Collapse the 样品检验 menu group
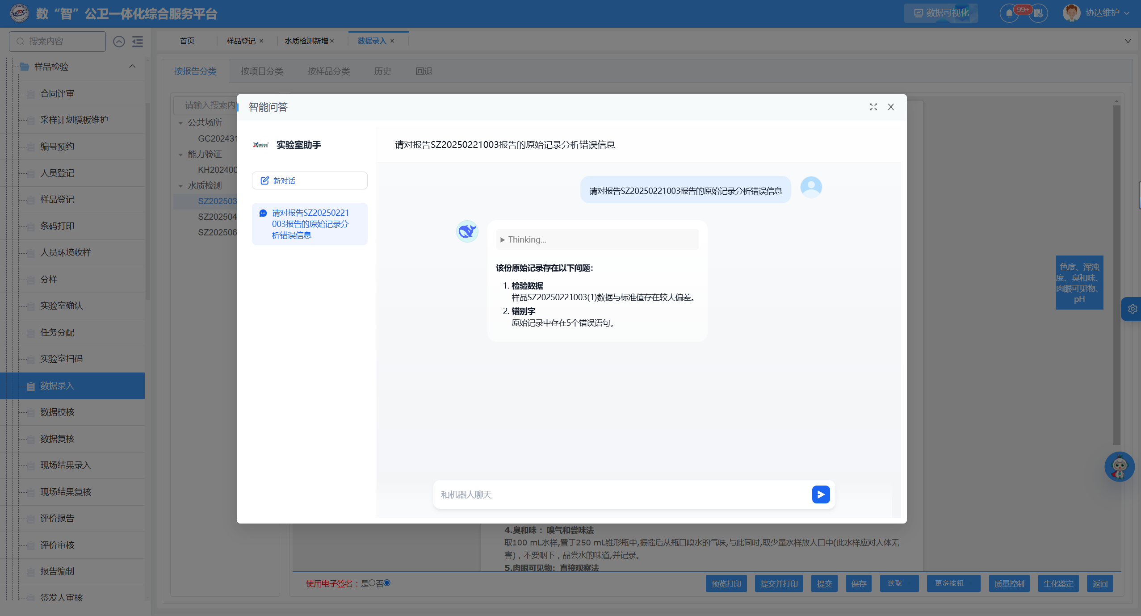Screen dimensions: 1141x616 132,67
